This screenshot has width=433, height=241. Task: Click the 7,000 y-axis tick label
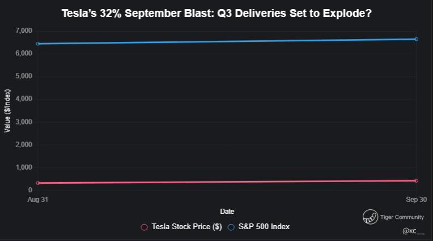point(23,30)
